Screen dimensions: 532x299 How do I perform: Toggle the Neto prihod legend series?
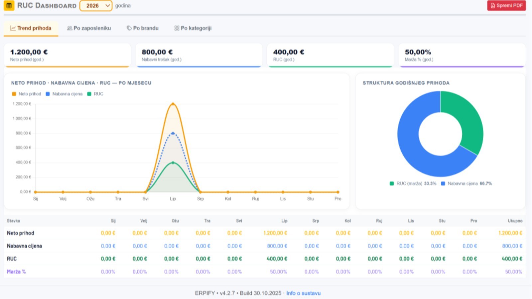[x=27, y=94]
